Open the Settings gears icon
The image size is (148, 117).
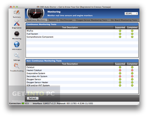click(x=17, y=55)
